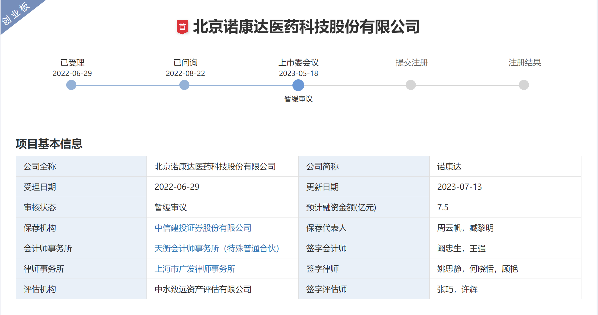Click the 保荐机构 label cell
The height and width of the screenshot is (315, 598).
[x=81, y=228]
